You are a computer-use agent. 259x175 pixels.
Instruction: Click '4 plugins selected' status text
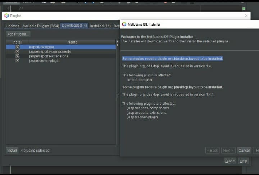coord(35,151)
